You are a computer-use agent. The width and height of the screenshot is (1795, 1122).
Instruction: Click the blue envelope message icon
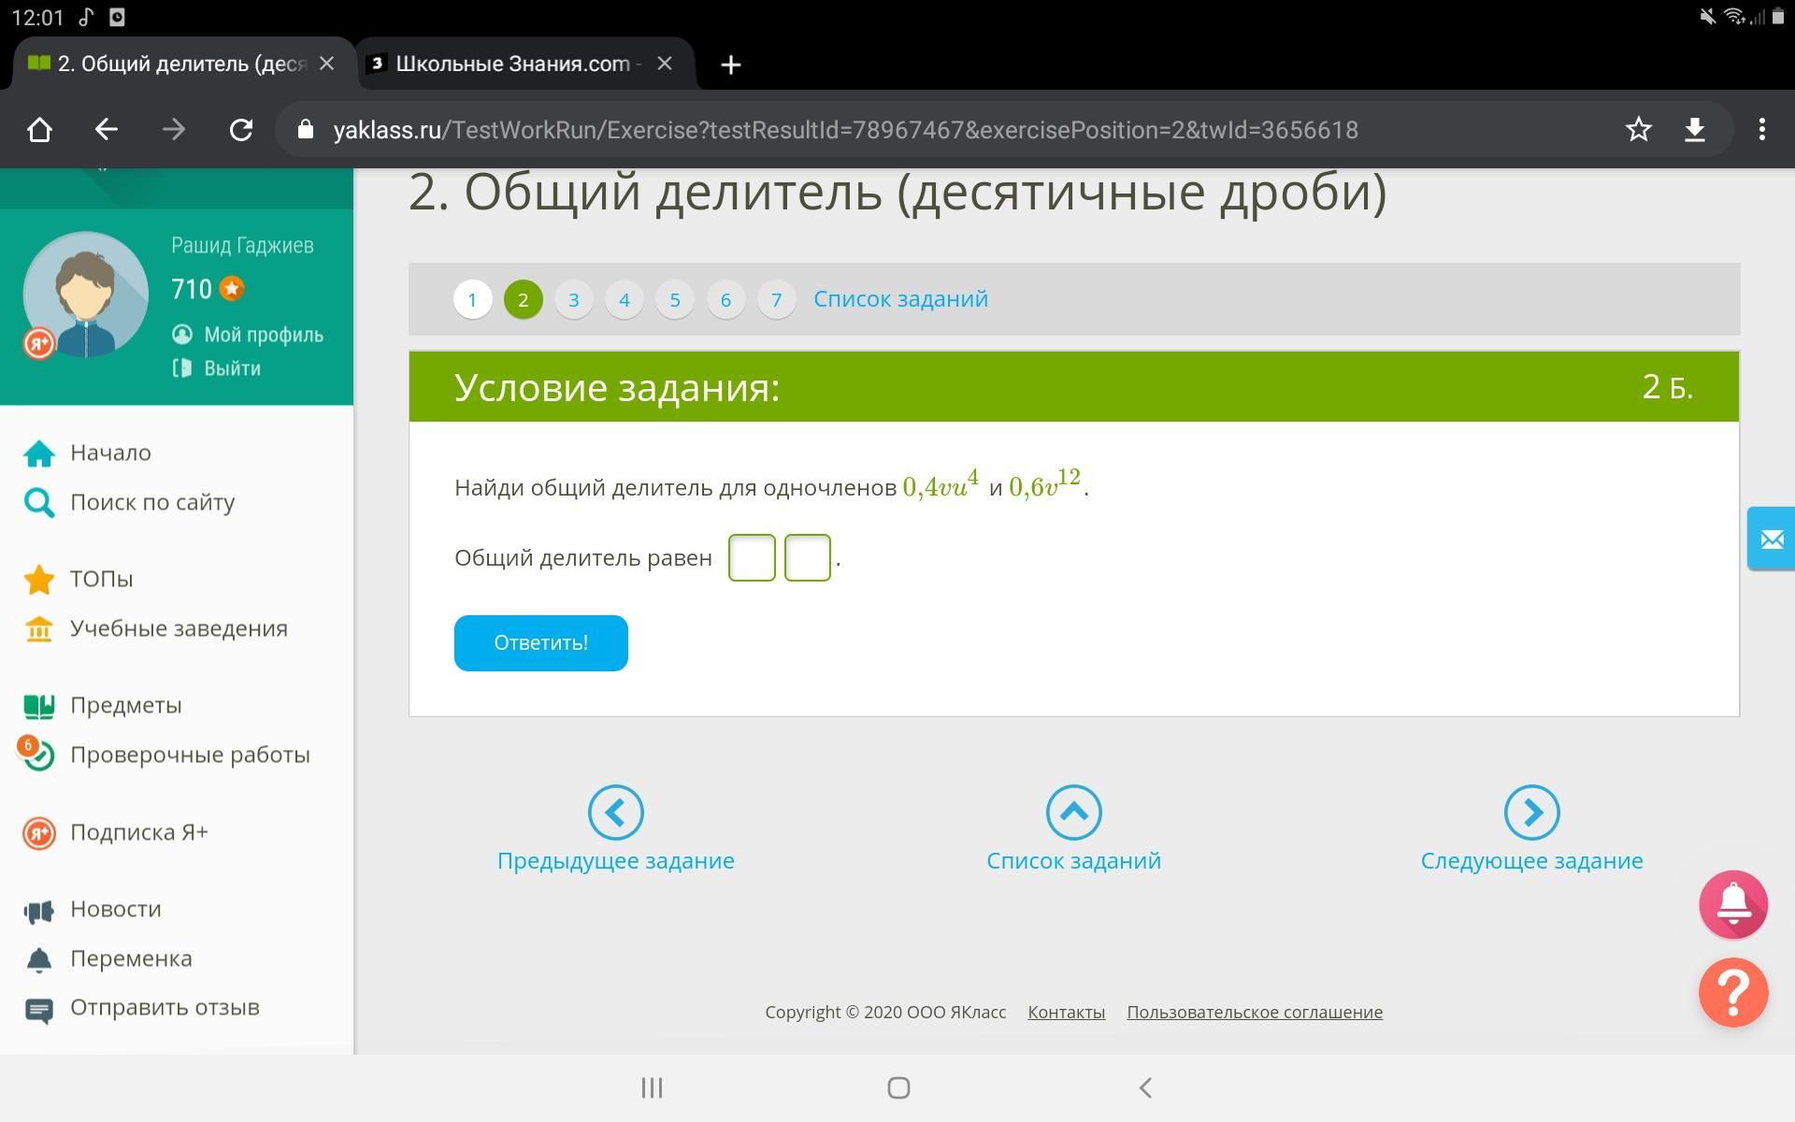(x=1771, y=539)
